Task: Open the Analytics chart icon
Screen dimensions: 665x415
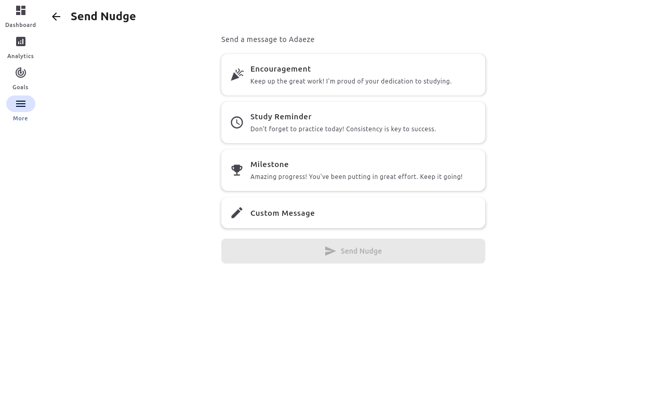Action: point(21,41)
